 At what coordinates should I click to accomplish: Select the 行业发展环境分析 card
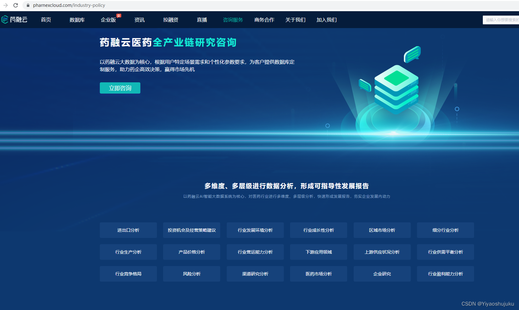255,230
